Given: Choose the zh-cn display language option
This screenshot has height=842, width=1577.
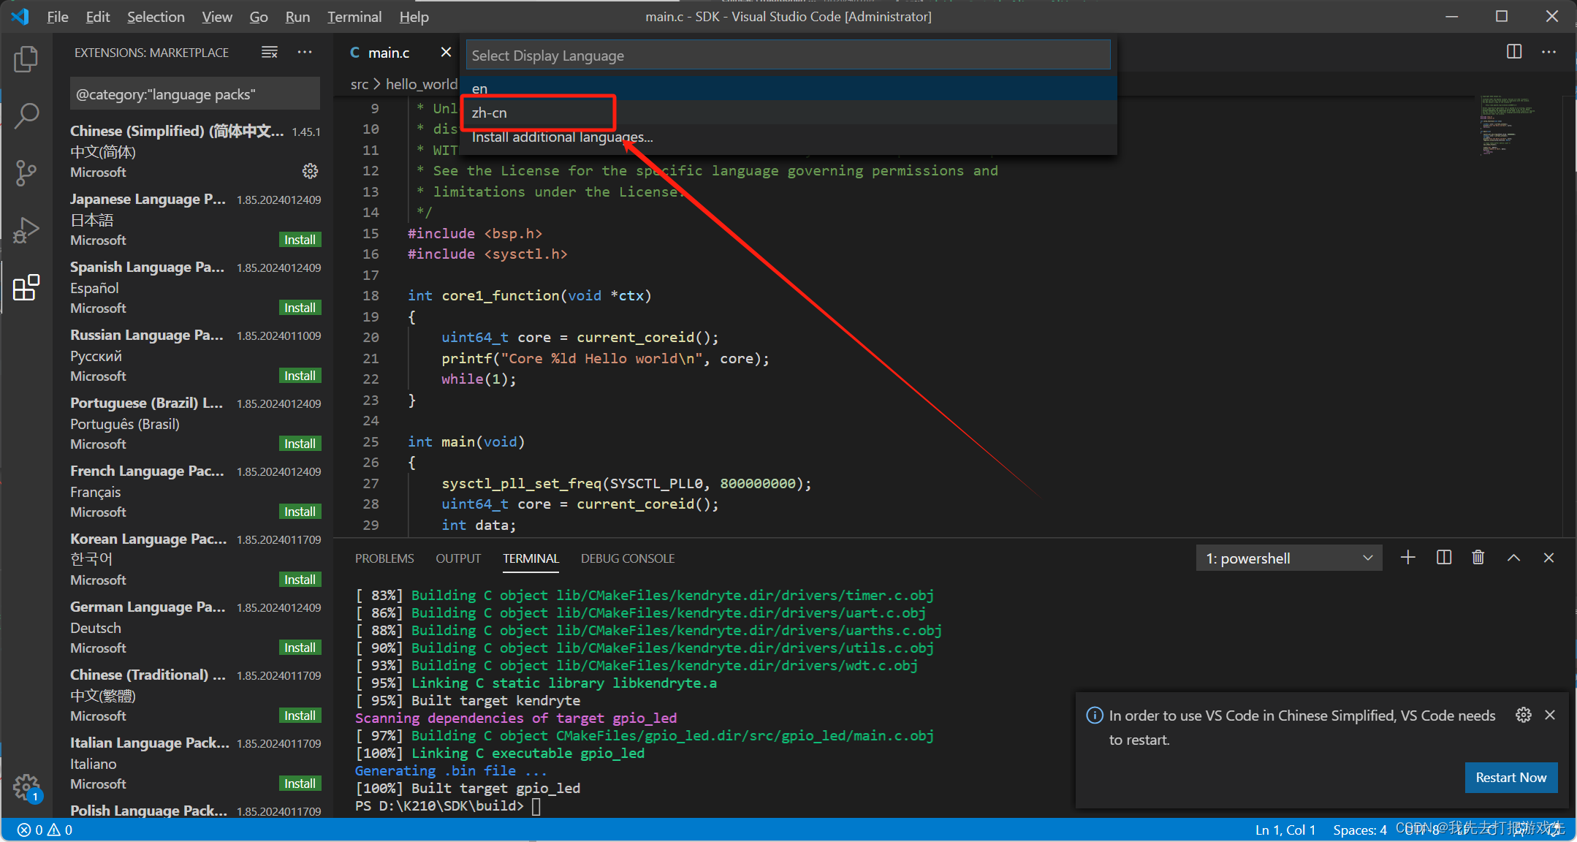Looking at the screenshot, I should point(788,113).
